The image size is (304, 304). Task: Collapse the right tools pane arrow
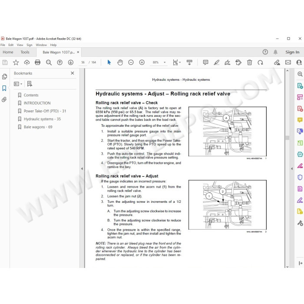292,169
